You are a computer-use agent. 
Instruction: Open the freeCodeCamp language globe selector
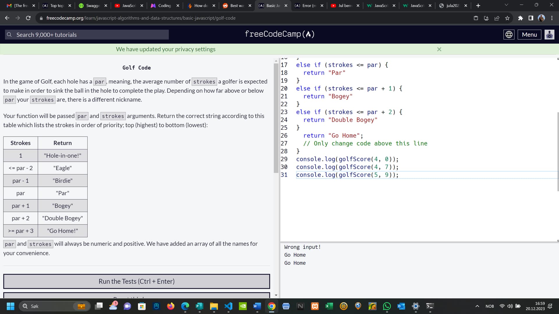(x=509, y=34)
